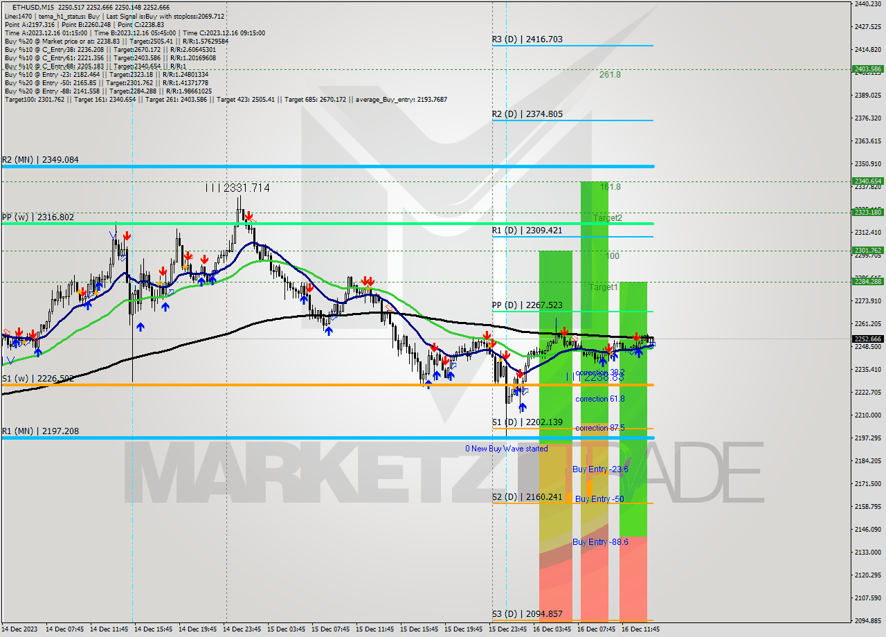
Task: Click the R2 (D) 2374.805 pivot label
Action: click(527, 114)
